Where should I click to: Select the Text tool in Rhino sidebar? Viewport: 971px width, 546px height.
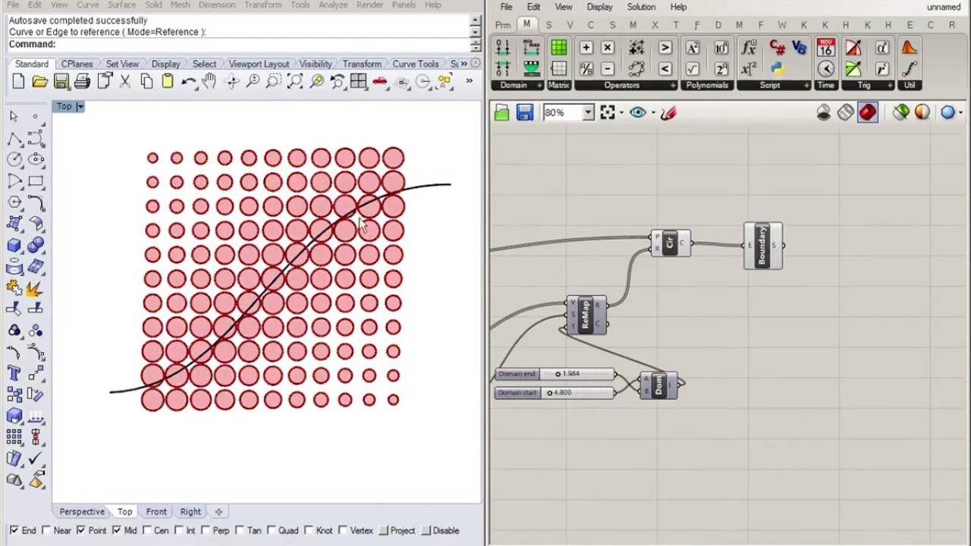click(14, 373)
